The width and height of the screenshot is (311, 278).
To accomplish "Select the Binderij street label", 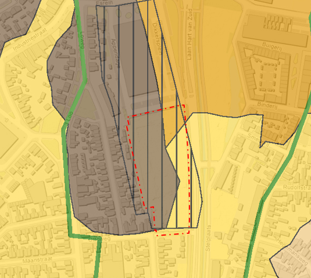I will pyautogui.click(x=267, y=105).
